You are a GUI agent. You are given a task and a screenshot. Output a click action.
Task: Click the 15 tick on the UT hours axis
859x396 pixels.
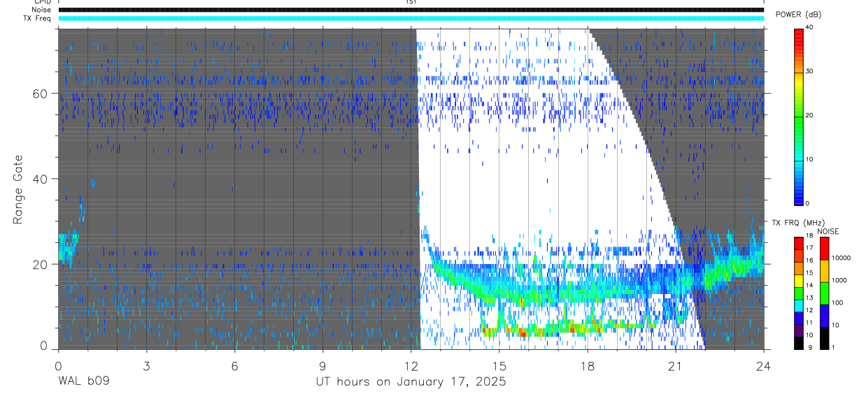[499, 365]
